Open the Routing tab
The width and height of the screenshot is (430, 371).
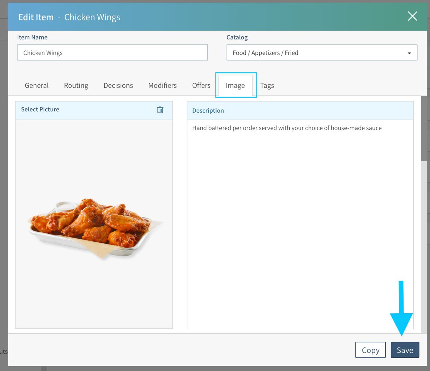click(x=76, y=85)
